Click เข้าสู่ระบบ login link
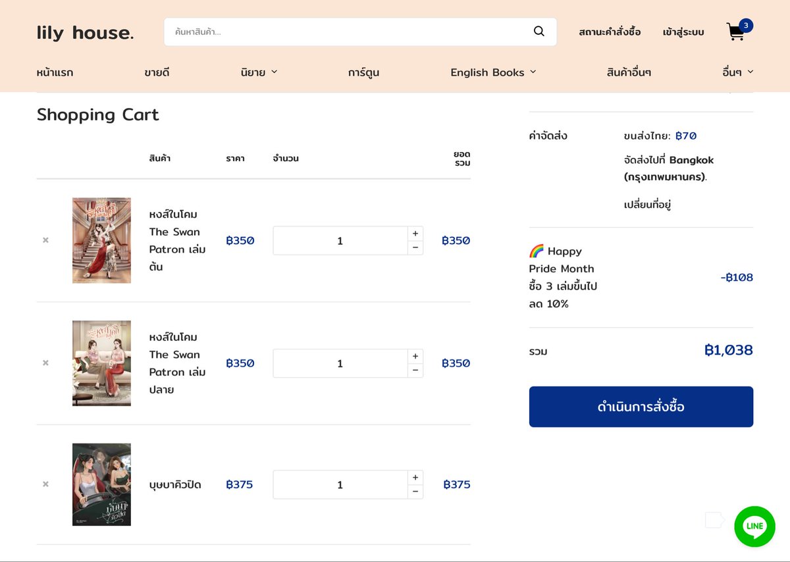This screenshot has height=562, width=790. tap(683, 32)
